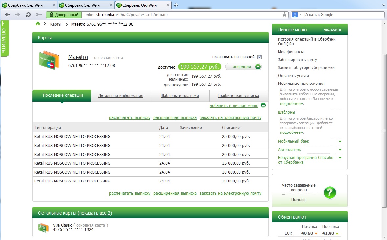Image resolution: width=387 pixels, height=240 pixels.
Task: Go forward with the browser forward arrow
Action: [x=17, y=15]
